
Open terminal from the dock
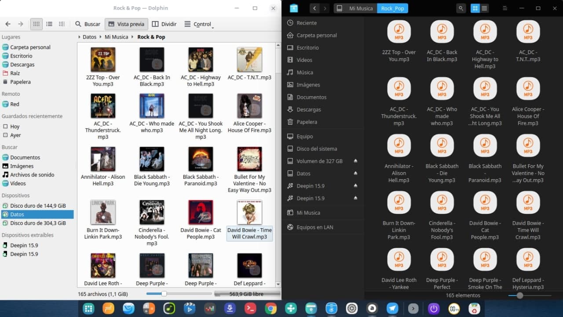(x=250, y=308)
